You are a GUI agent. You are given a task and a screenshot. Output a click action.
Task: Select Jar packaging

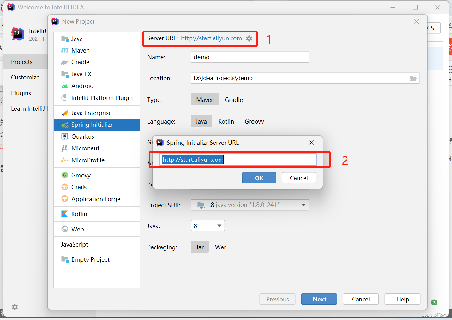click(x=200, y=247)
